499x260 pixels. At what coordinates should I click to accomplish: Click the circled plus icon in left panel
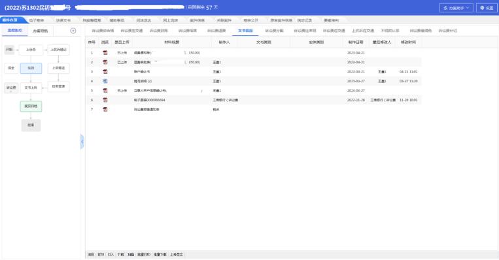click(x=73, y=31)
